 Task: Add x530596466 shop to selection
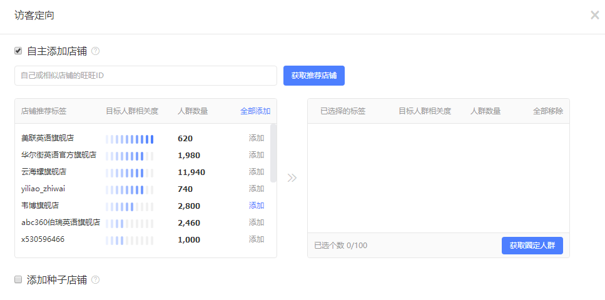(257, 239)
